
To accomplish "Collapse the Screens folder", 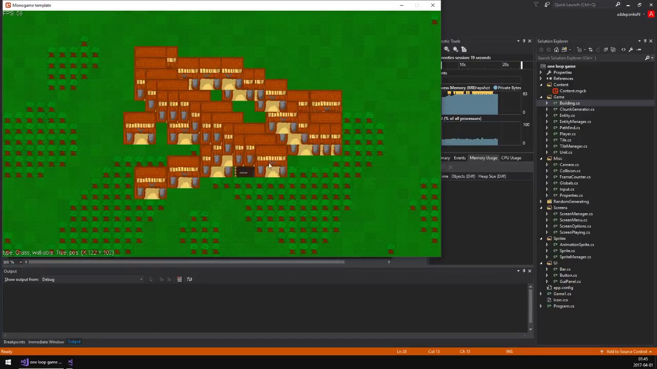I will 540,208.
